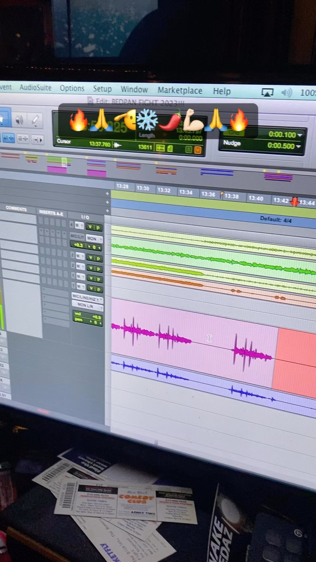Click the green timeline range icon in counter
The height and width of the screenshot is (562, 316).
[160, 148]
